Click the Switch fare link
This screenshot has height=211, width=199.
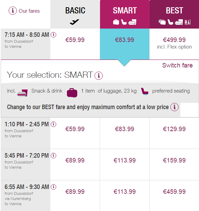click(177, 65)
